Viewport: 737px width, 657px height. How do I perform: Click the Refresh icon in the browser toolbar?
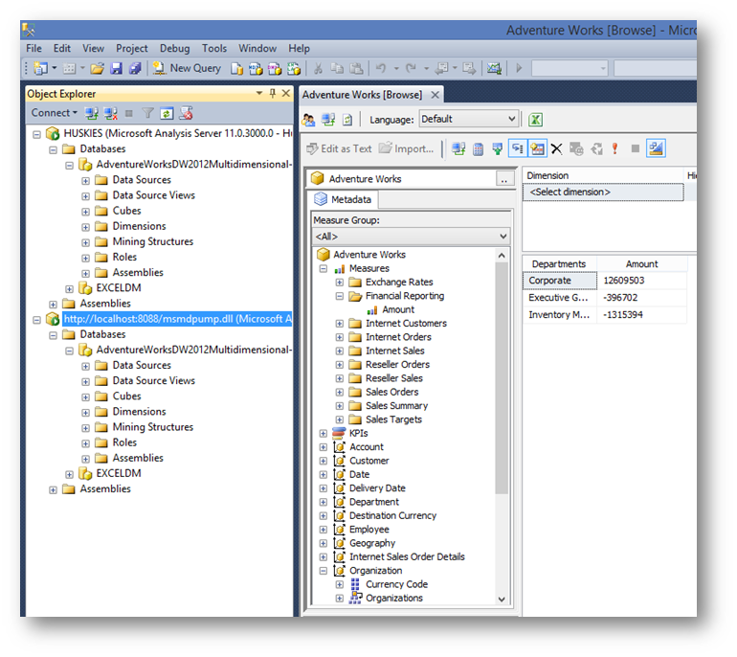point(347,120)
